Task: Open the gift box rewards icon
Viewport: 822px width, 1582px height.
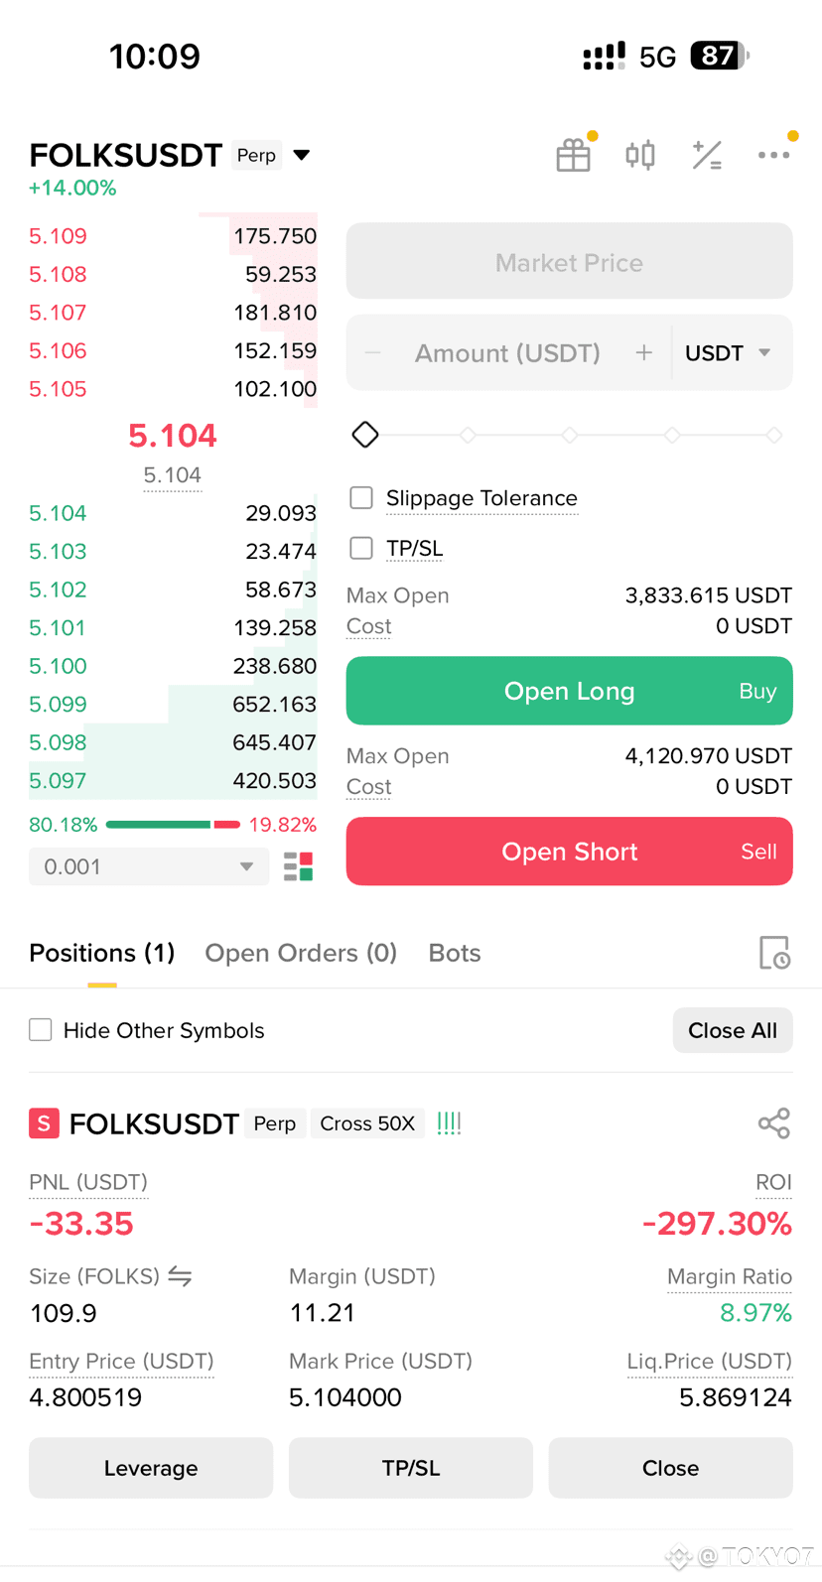Action: pos(573,156)
